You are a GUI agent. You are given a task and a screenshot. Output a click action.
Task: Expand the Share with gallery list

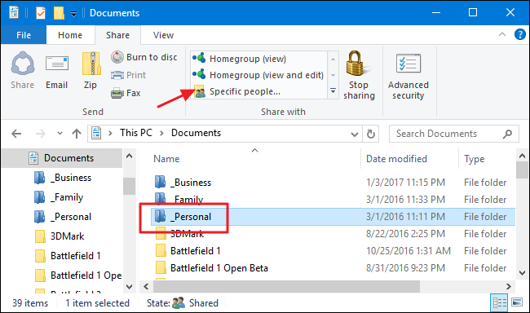pyautogui.click(x=333, y=90)
